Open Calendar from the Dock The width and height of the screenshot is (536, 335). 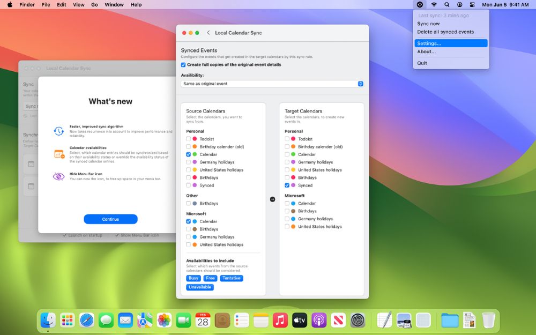(x=203, y=321)
